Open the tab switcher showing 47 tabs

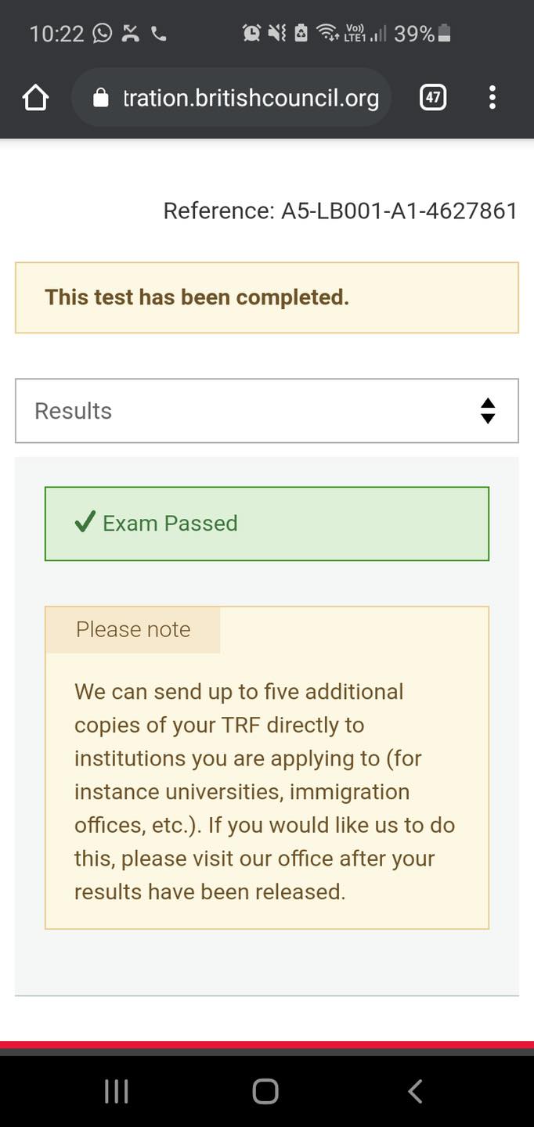[x=433, y=98]
